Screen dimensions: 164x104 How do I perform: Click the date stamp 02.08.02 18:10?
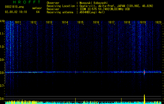(16, 12)
